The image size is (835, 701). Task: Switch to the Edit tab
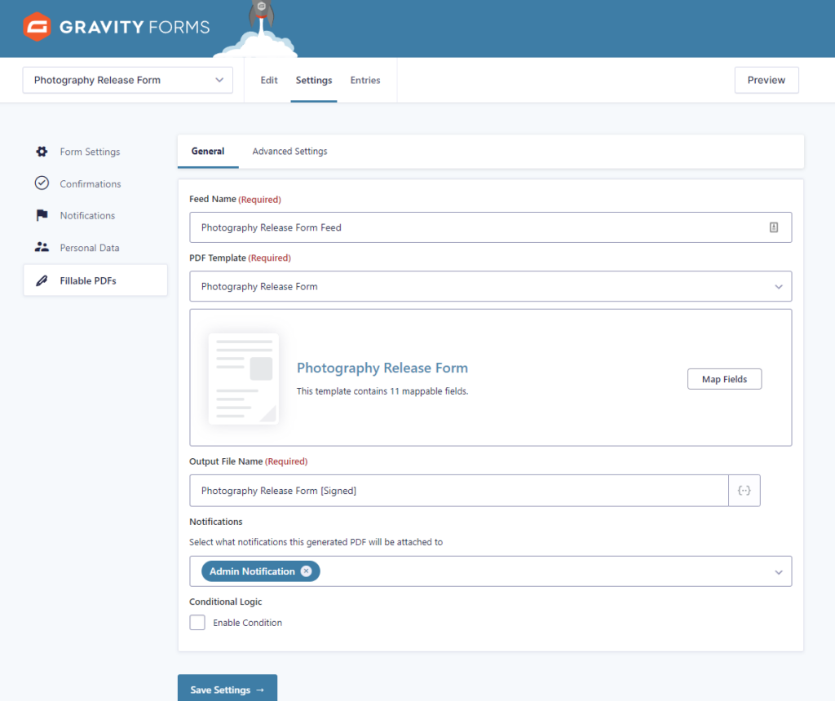point(269,80)
